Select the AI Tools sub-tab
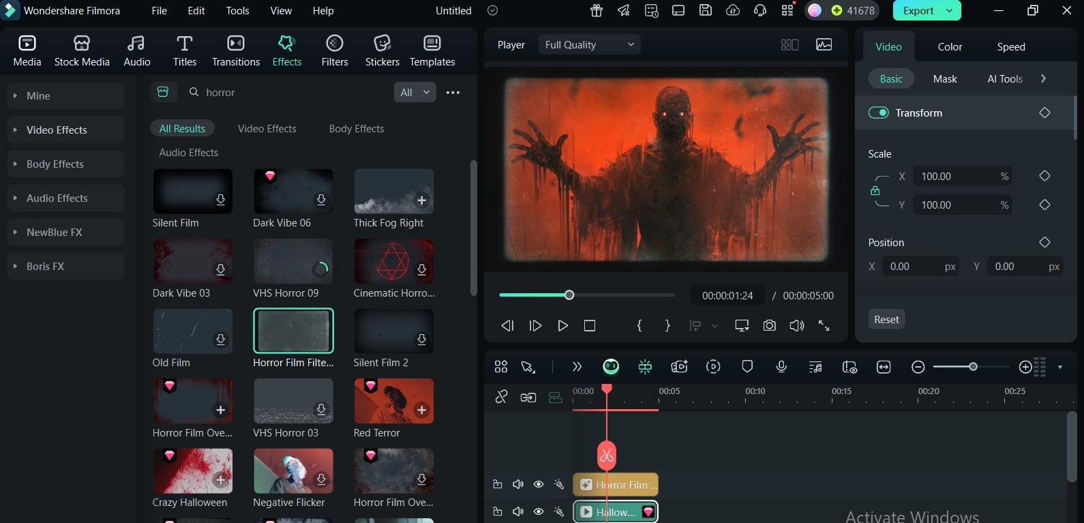The image size is (1084, 523). (x=1005, y=78)
